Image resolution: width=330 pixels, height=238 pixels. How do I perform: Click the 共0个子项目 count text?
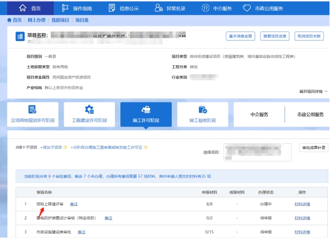pos(26,147)
